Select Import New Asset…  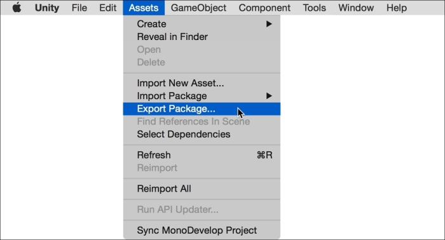[x=202, y=83]
